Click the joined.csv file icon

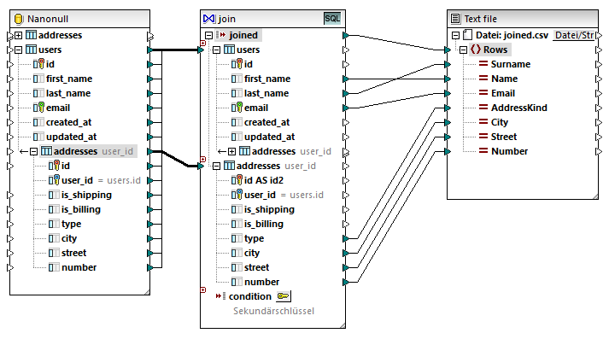467,35
